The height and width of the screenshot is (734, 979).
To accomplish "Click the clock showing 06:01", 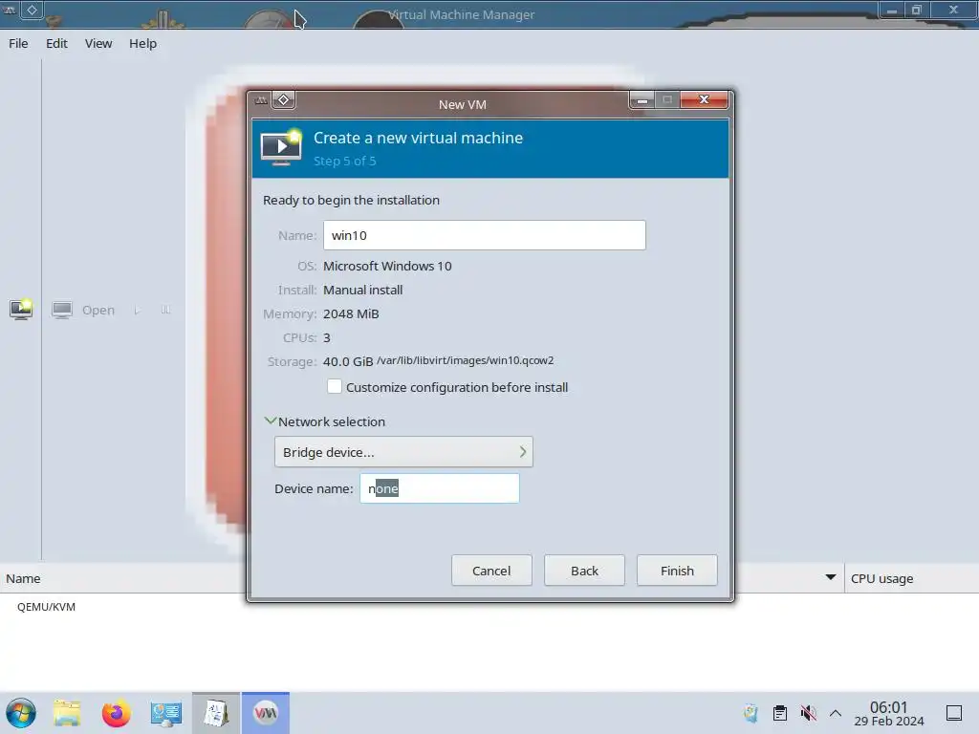I will click(888, 713).
